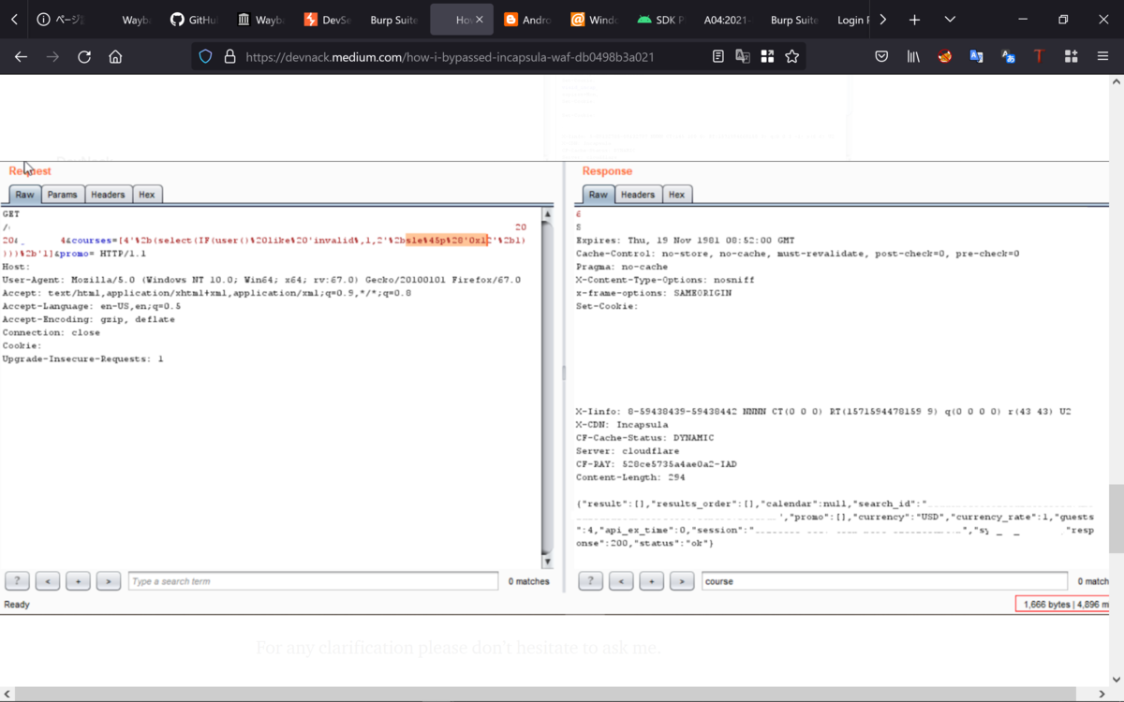Open tracking protection shield info

point(206,57)
